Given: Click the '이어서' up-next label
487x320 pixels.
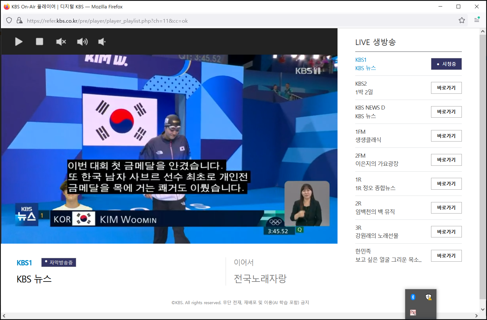Looking at the screenshot, I should coord(244,263).
